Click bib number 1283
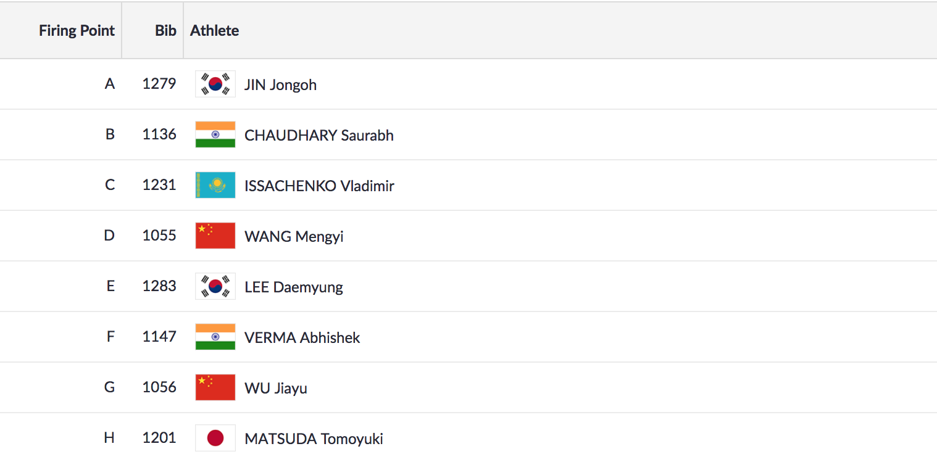937x470 pixels. click(159, 286)
